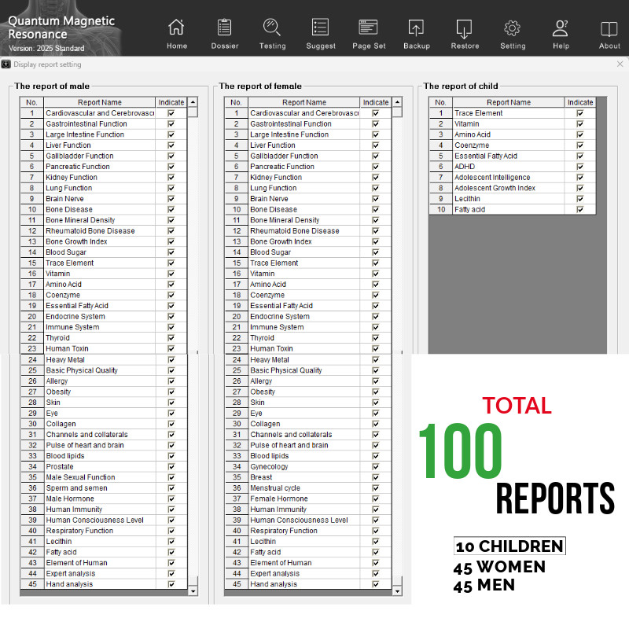Select child row Essential Fatty Acid
The image size is (629, 629).
513,156
